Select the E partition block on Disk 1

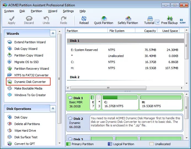pos(92,102)
